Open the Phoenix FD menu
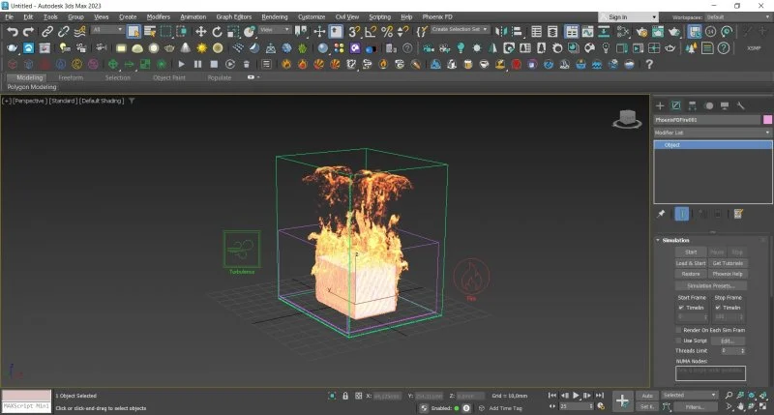The image size is (774, 415). click(437, 16)
